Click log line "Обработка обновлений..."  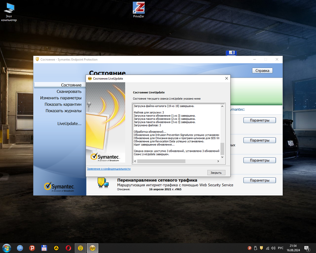tap(150, 132)
